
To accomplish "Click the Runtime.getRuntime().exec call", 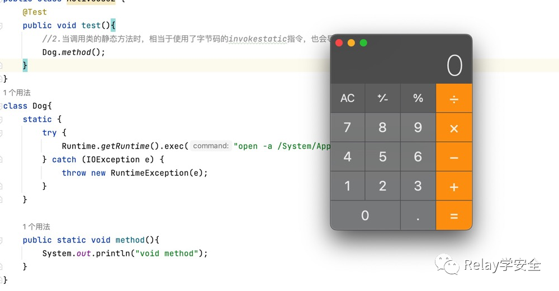I will [x=125, y=146].
